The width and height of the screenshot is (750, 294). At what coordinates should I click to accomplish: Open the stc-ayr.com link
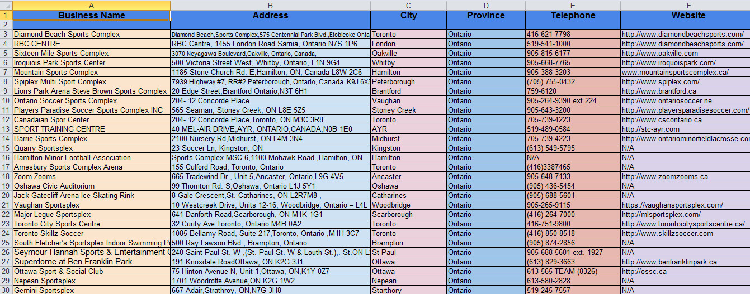click(650, 129)
